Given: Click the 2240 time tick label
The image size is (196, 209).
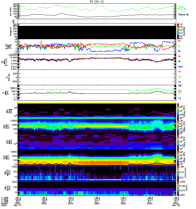Looking at the screenshot, I should click(x=70, y=204).
